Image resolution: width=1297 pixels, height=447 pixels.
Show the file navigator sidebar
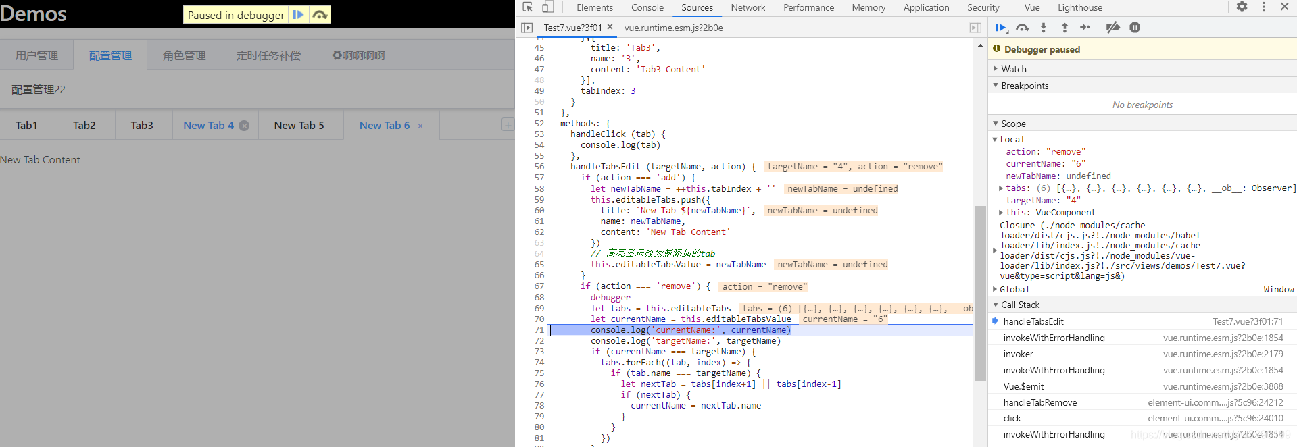tap(527, 28)
